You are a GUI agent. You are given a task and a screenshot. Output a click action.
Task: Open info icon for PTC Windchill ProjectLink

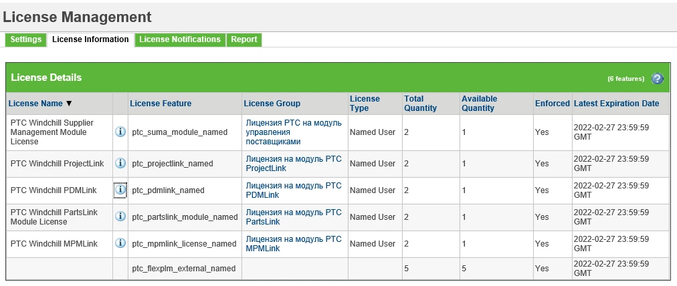120,163
